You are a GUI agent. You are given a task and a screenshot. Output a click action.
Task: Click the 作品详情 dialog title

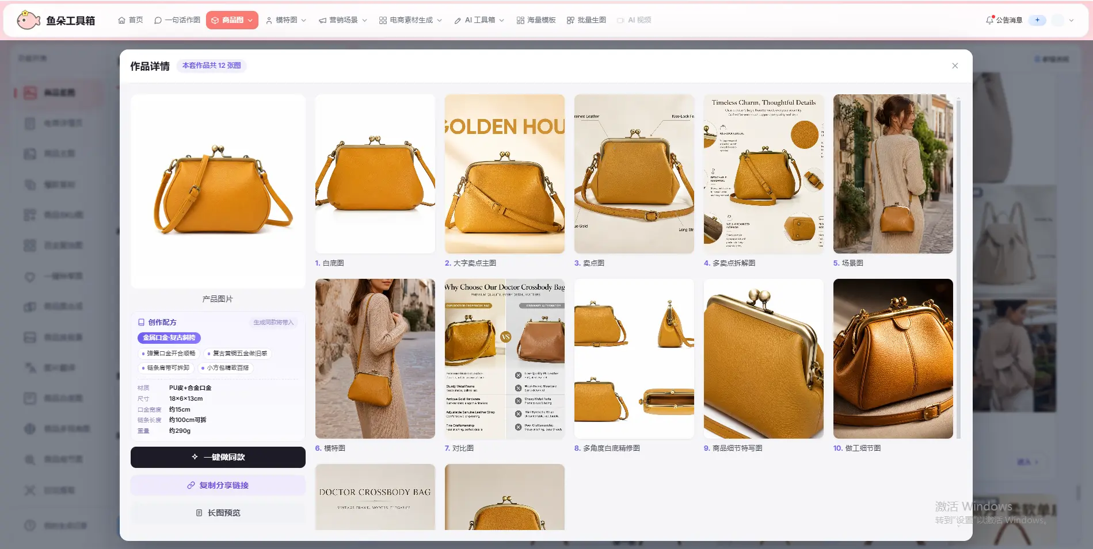tap(150, 66)
